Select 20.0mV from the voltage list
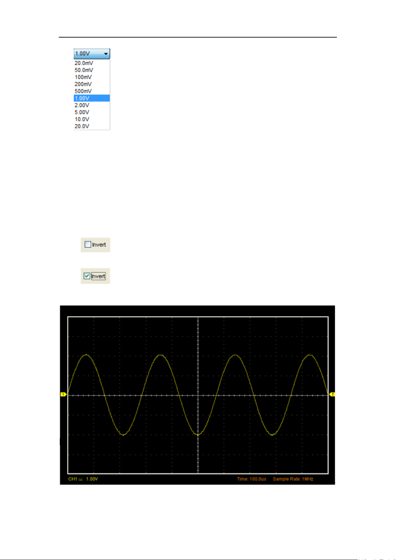This screenshot has height=560, width=396. [x=92, y=63]
